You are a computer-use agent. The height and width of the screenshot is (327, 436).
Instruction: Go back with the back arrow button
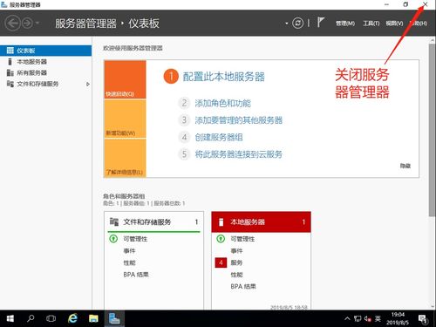tap(12, 23)
